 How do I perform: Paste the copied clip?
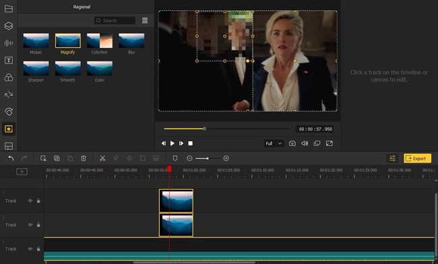[70, 159]
